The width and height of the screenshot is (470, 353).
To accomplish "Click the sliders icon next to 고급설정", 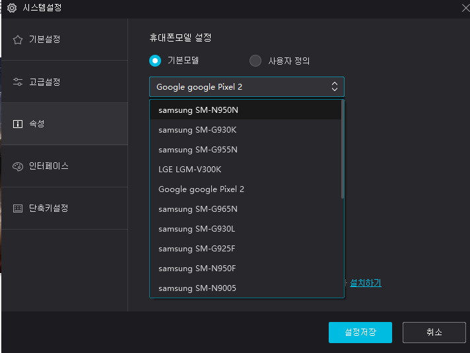I will [18, 82].
